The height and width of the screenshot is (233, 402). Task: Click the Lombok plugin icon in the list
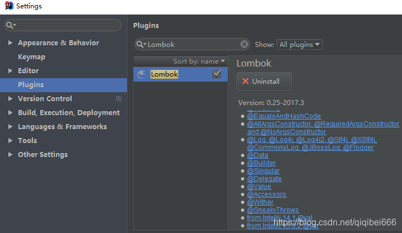(x=141, y=74)
